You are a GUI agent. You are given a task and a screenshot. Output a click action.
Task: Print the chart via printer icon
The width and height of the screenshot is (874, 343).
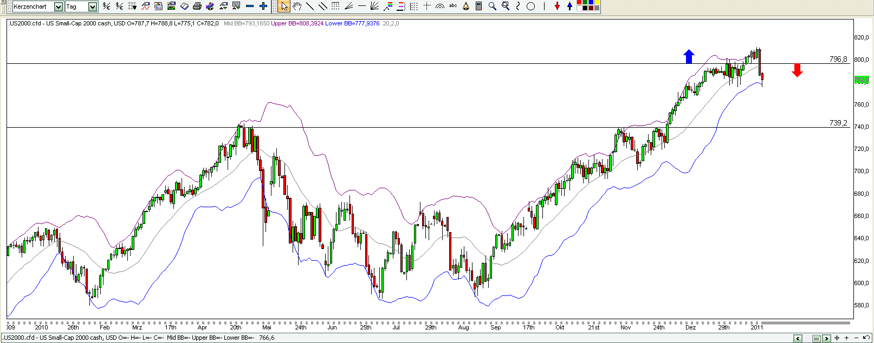(197, 6)
